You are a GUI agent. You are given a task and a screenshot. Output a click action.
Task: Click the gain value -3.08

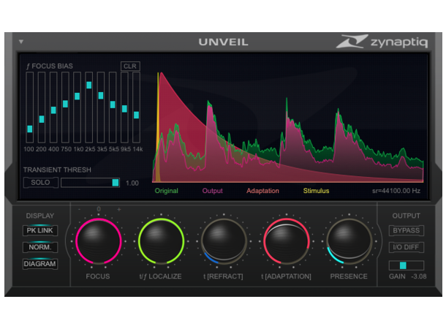(x=419, y=276)
